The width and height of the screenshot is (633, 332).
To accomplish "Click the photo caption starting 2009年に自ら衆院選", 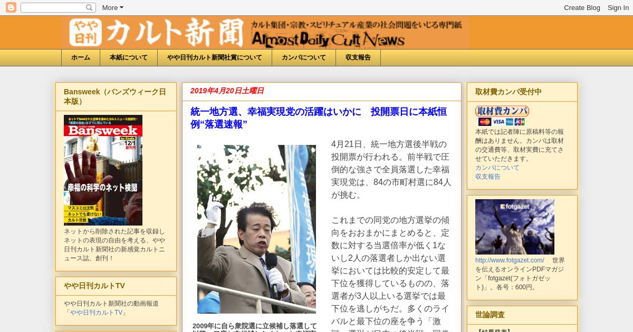I will pyautogui.click(x=255, y=327).
